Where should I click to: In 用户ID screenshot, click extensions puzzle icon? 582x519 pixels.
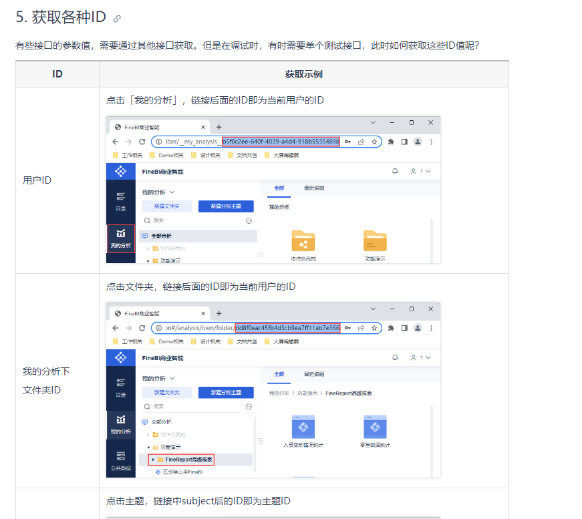pos(391,142)
